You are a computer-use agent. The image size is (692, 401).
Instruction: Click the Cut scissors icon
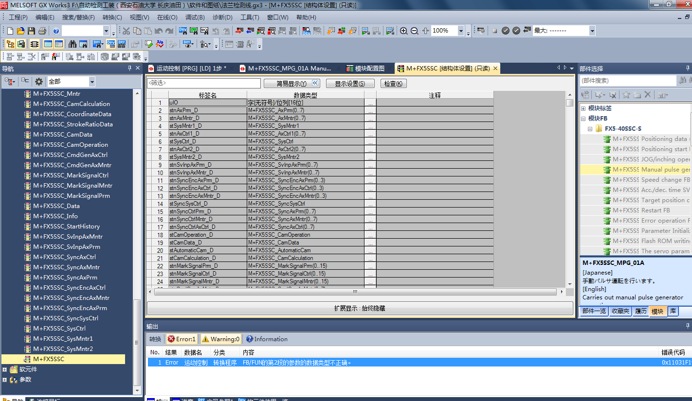126,31
